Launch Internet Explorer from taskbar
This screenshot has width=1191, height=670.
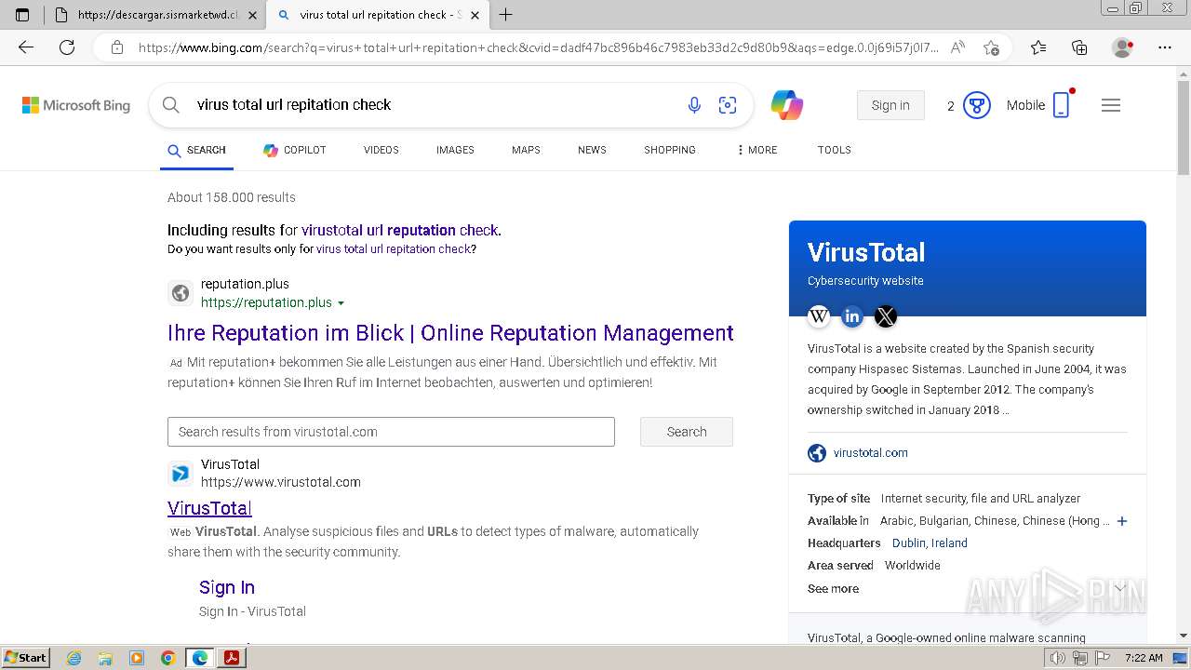coord(74,658)
